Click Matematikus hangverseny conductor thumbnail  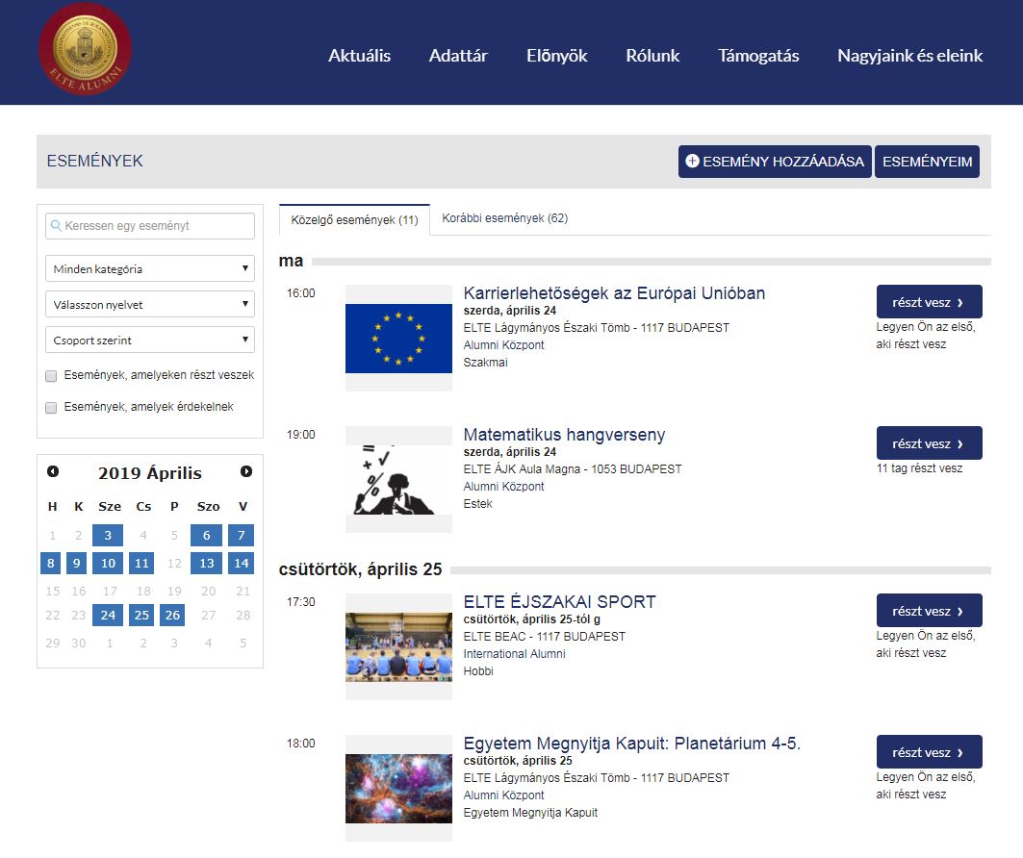coord(398,480)
